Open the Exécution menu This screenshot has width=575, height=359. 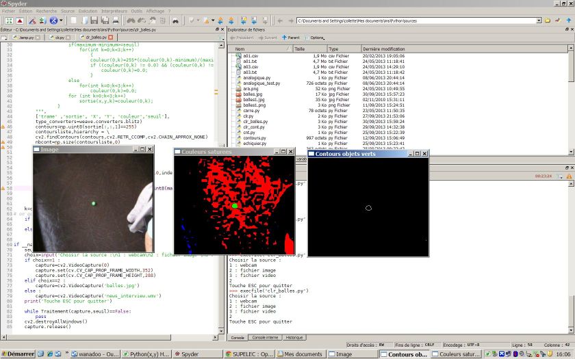(x=88, y=11)
